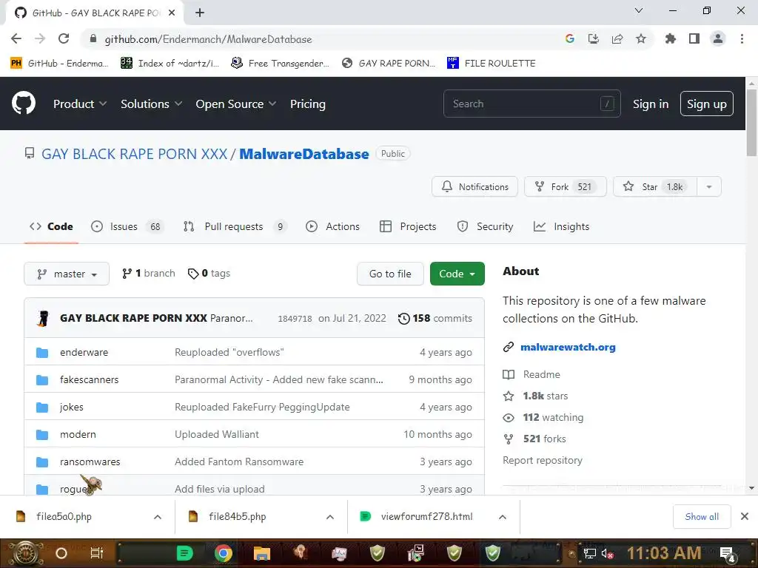Open the Chrome profile avatar
The width and height of the screenshot is (758, 568).
(718, 38)
